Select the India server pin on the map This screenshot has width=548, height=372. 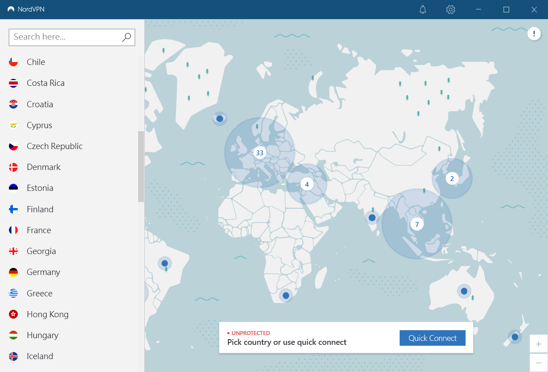(x=372, y=218)
